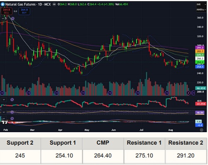This screenshot has width=208, height=165.
Task: Click the blue BUY 264.8 button
Action: coord(24,11)
